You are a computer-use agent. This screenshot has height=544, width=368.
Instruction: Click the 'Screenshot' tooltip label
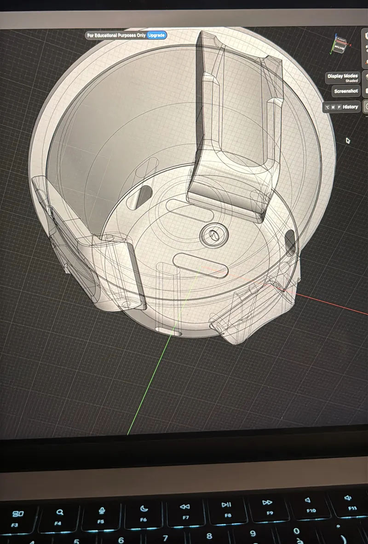point(346,91)
